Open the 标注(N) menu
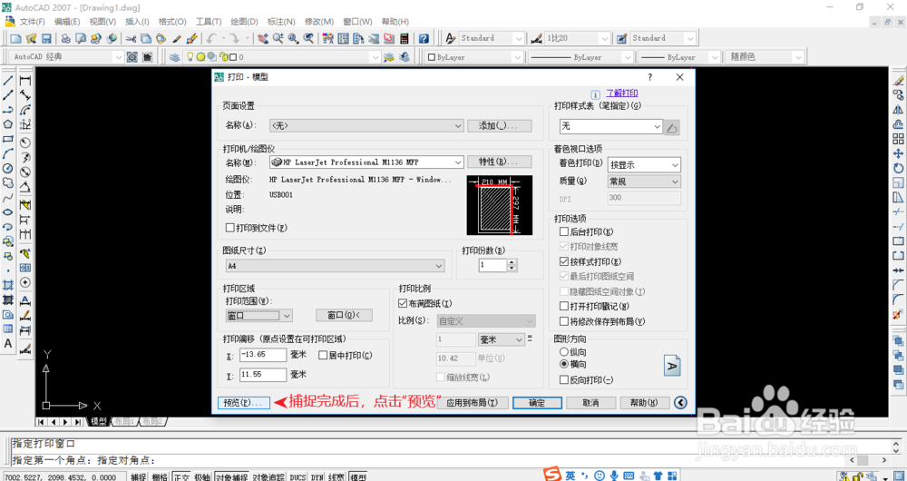Viewport: 907px width, 481px height. (x=282, y=22)
